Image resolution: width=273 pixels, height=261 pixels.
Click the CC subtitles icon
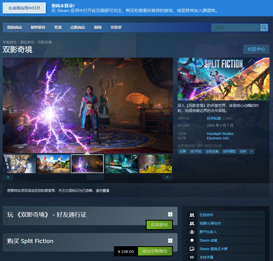[192, 257]
